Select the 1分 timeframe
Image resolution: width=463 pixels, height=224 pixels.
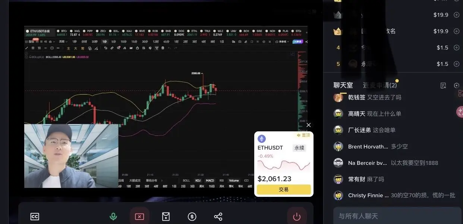(104, 42)
